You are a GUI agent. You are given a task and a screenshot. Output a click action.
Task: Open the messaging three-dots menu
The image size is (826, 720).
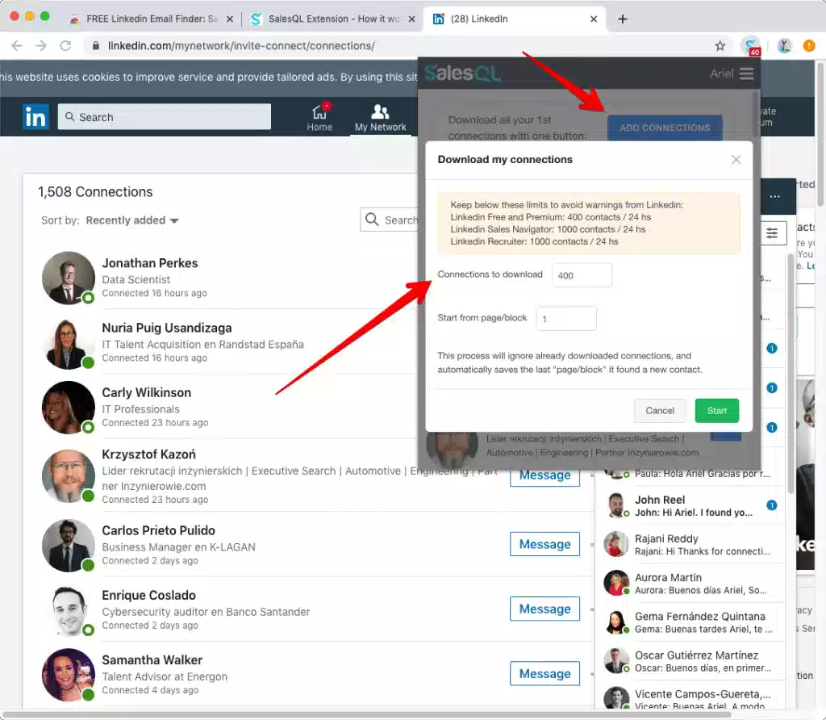[774, 197]
